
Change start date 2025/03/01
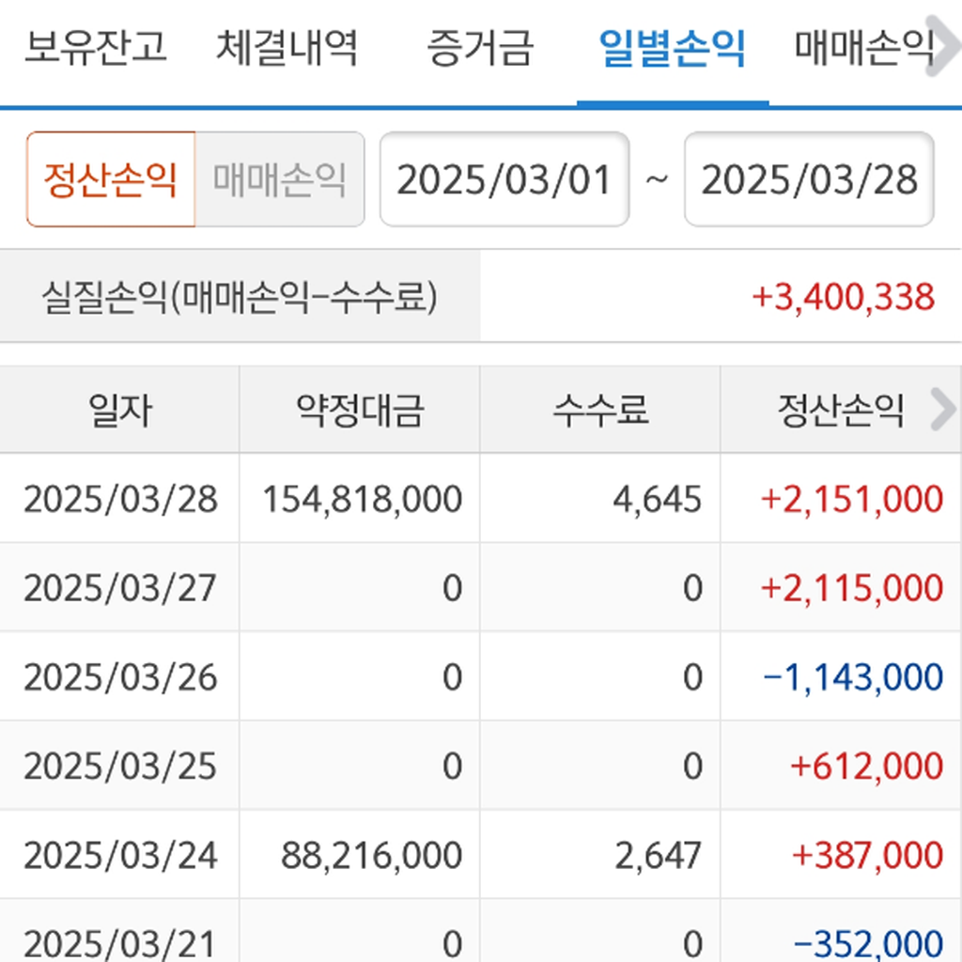point(504,179)
